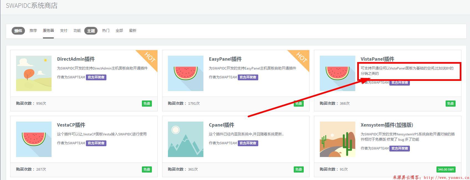Image resolution: width=470 pixels, height=180 pixels.
Task: Click the Xensystem插件 cactus desert thumbnail
Action: tap(338, 139)
